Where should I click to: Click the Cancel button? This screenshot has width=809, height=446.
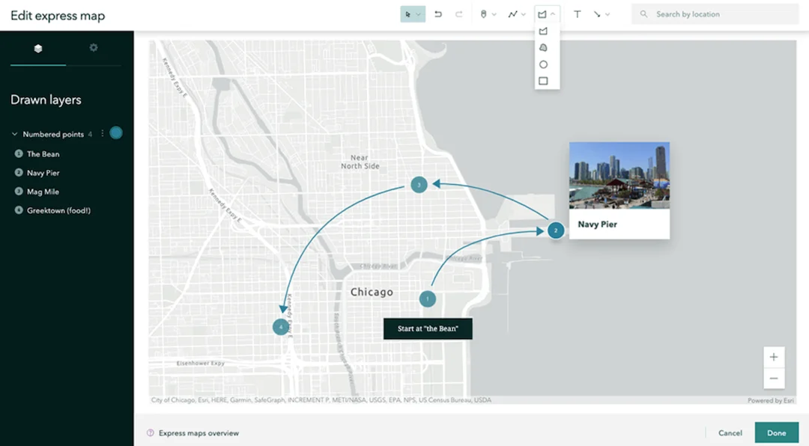tap(730, 433)
